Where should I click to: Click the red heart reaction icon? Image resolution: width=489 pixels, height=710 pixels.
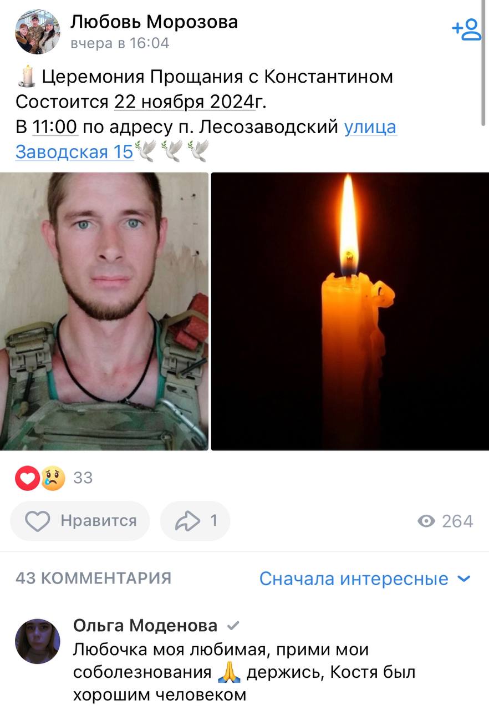pos(27,478)
